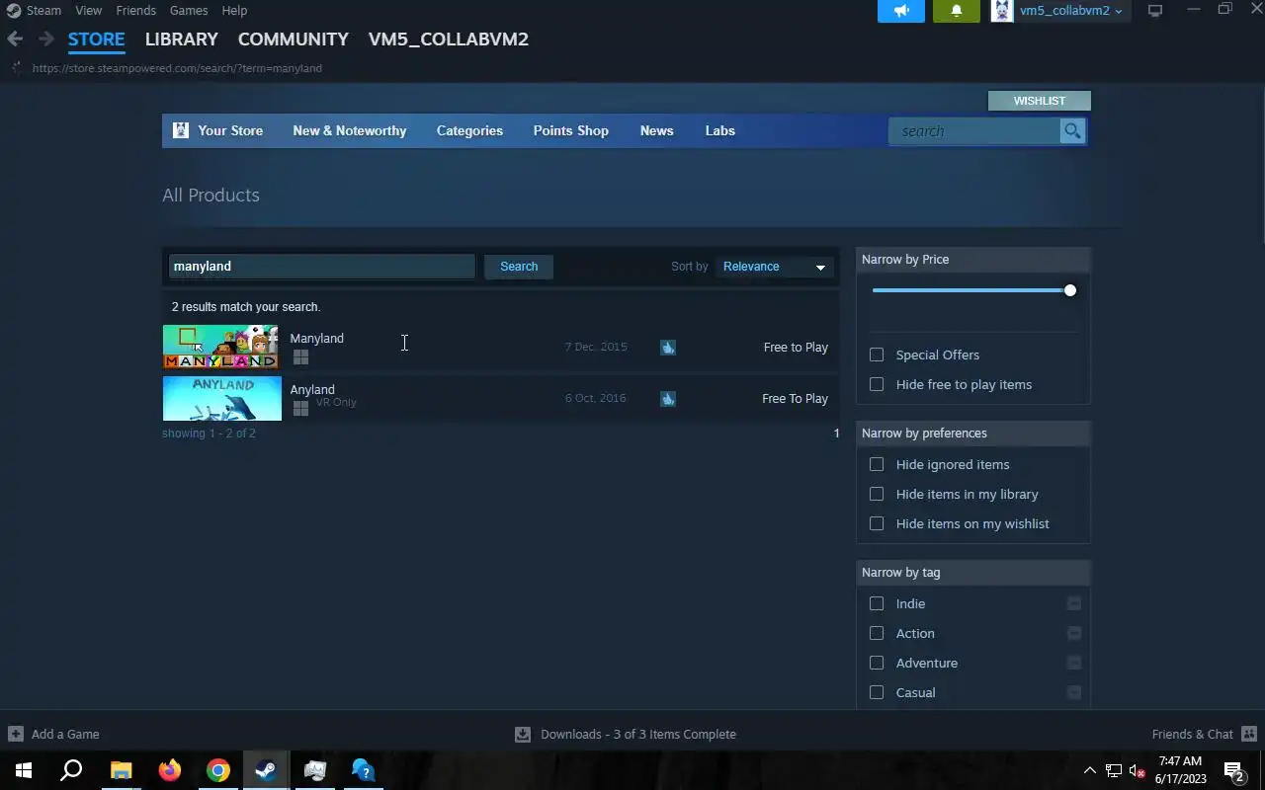Launch Firefox from the taskbar
The image size is (1265, 790).
(170, 770)
